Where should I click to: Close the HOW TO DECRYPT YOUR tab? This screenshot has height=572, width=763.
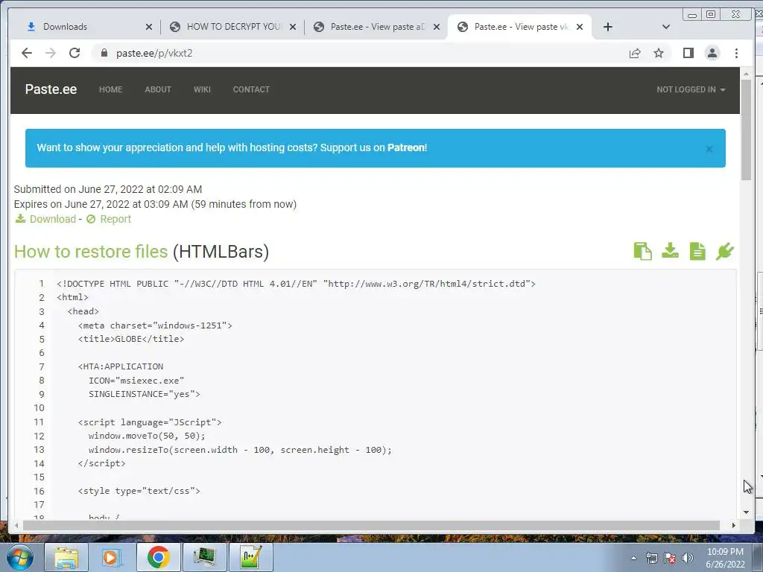(292, 27)
